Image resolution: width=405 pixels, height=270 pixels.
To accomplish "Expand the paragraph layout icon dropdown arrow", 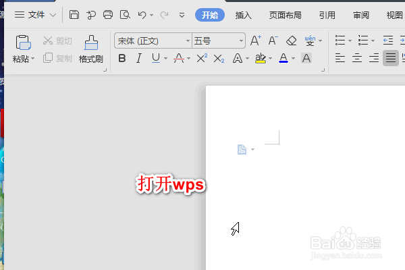I will coord(253,149).
